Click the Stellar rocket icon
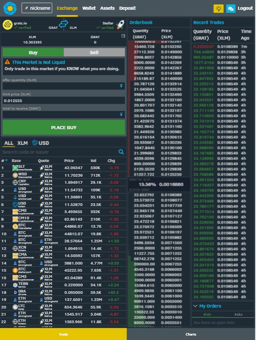 tap(120, 25)
